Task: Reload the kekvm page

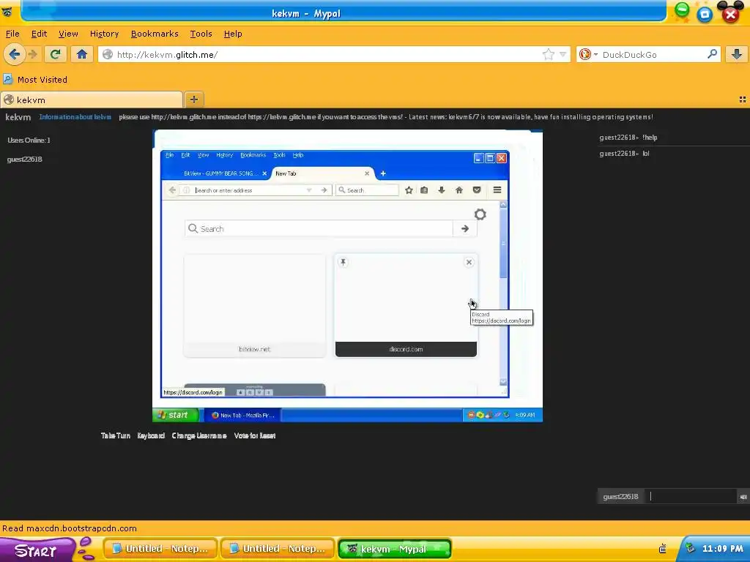Action: click(55, 54)
